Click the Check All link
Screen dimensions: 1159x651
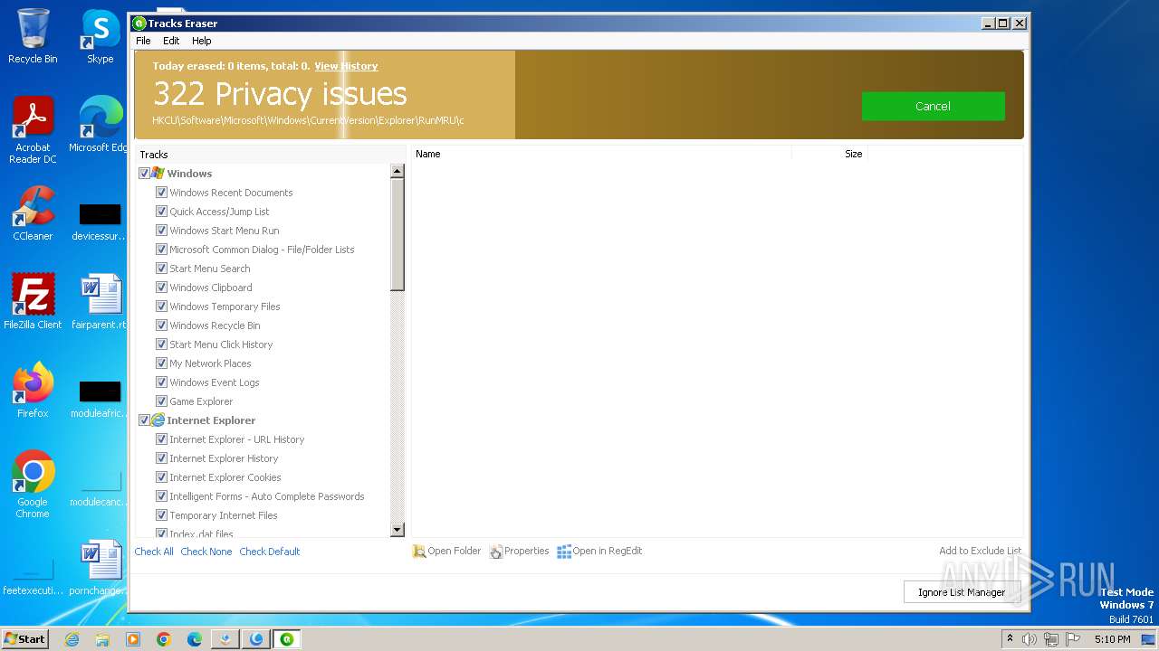click(x=154, y=552)
